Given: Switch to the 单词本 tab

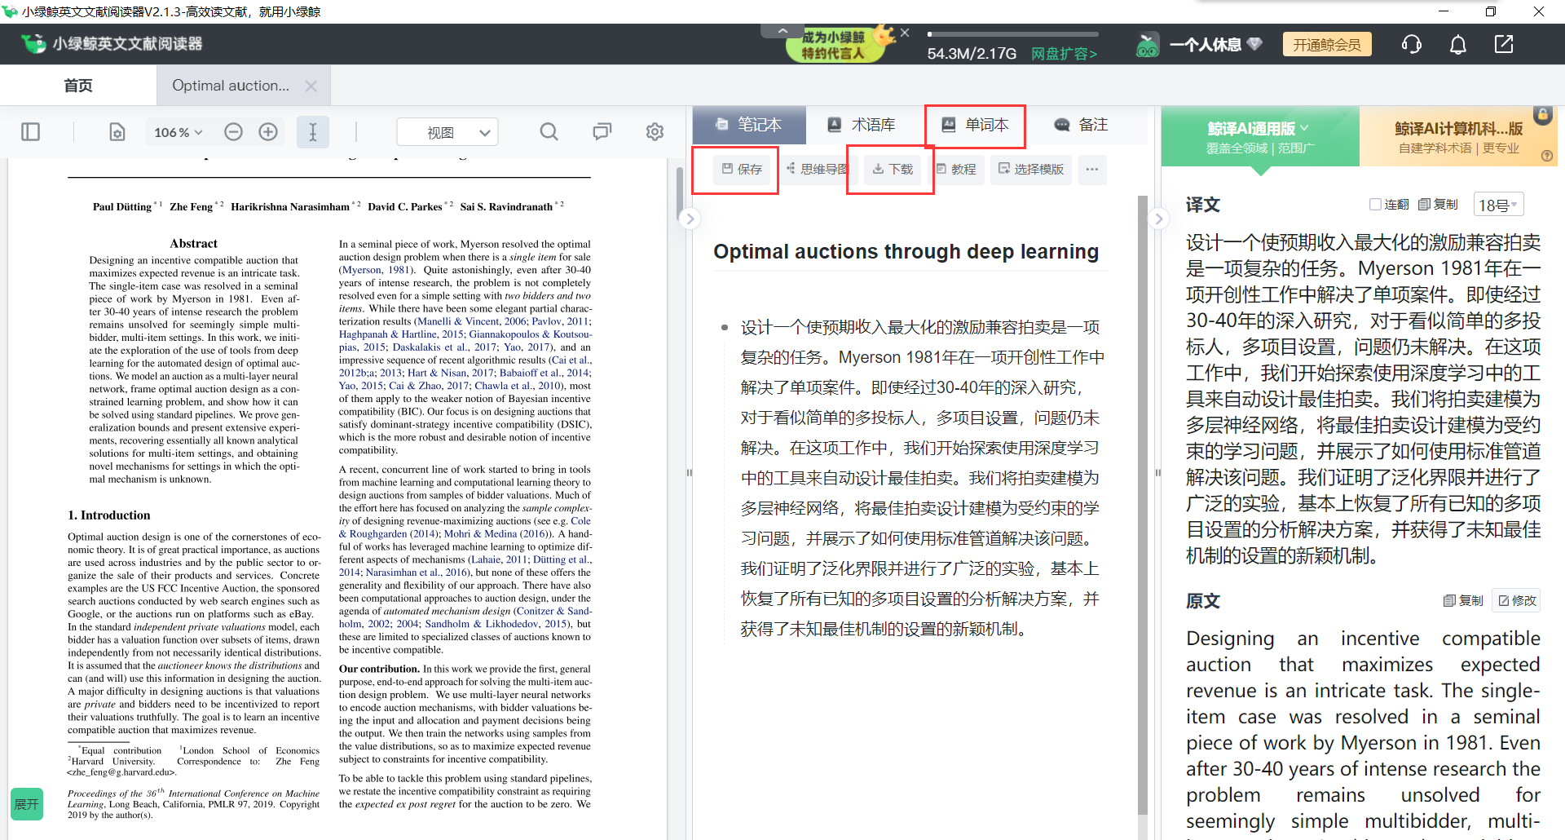Looking at the screenshot, I should pos(976,125).
